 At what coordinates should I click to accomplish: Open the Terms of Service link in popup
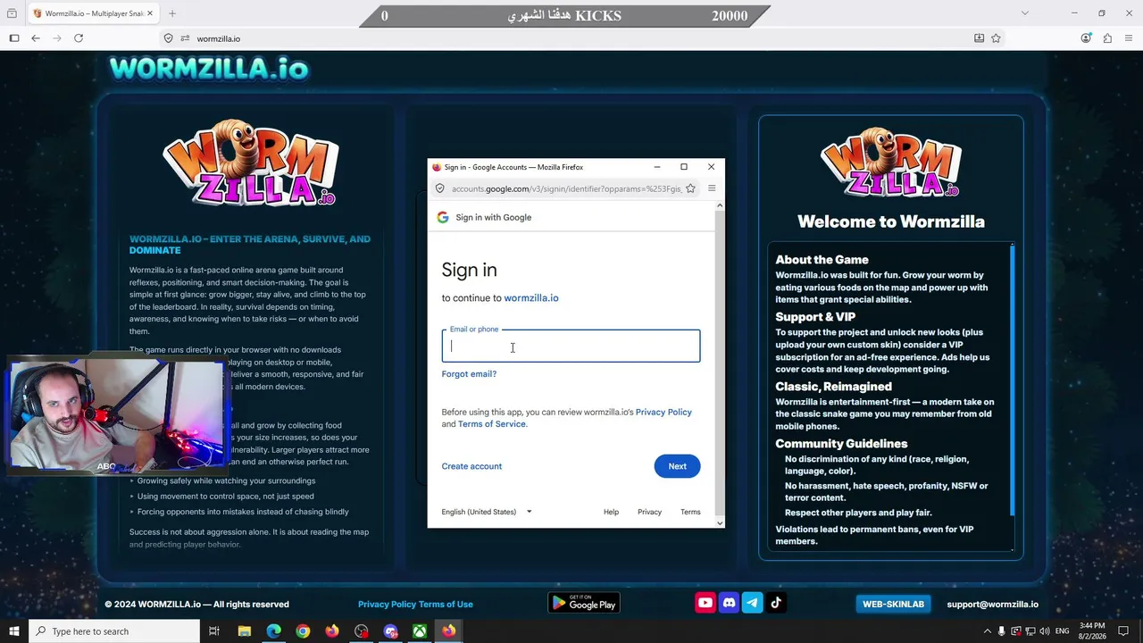tap(492, 424)
